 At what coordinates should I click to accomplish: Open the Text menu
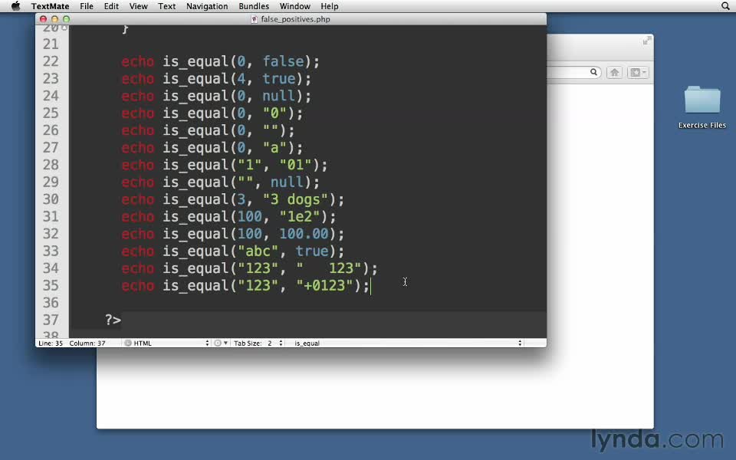[166, 6]
